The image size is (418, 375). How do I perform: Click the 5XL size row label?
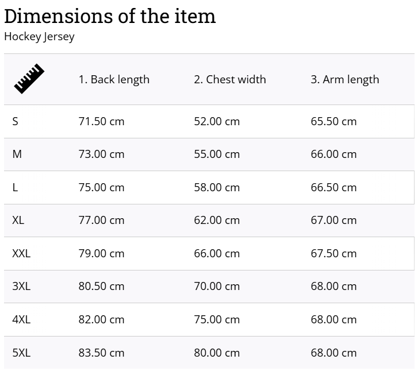coord(21,353)
